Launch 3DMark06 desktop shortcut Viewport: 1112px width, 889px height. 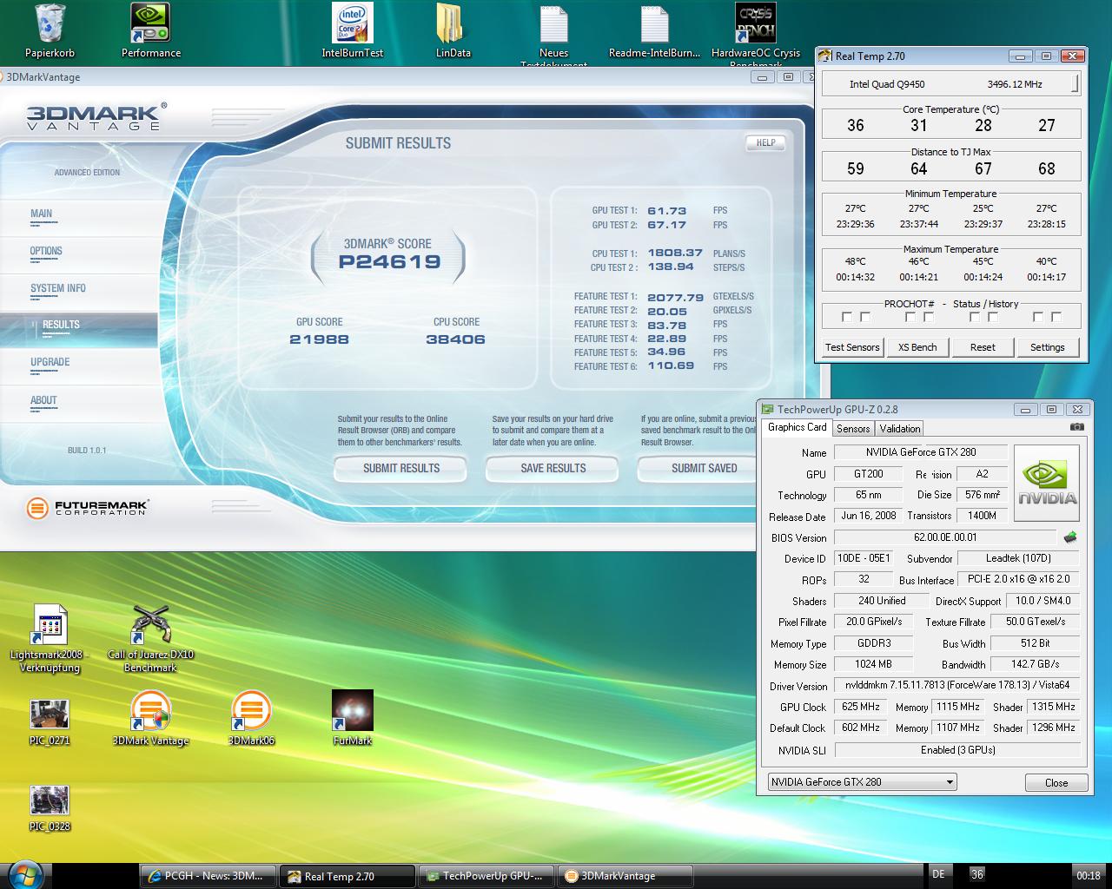click(251, 718)
